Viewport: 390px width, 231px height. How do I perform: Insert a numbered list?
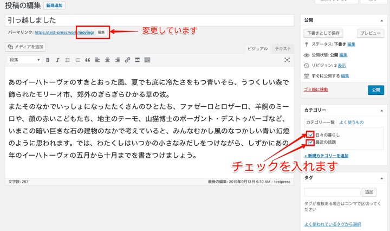click(x=77, y=60)
